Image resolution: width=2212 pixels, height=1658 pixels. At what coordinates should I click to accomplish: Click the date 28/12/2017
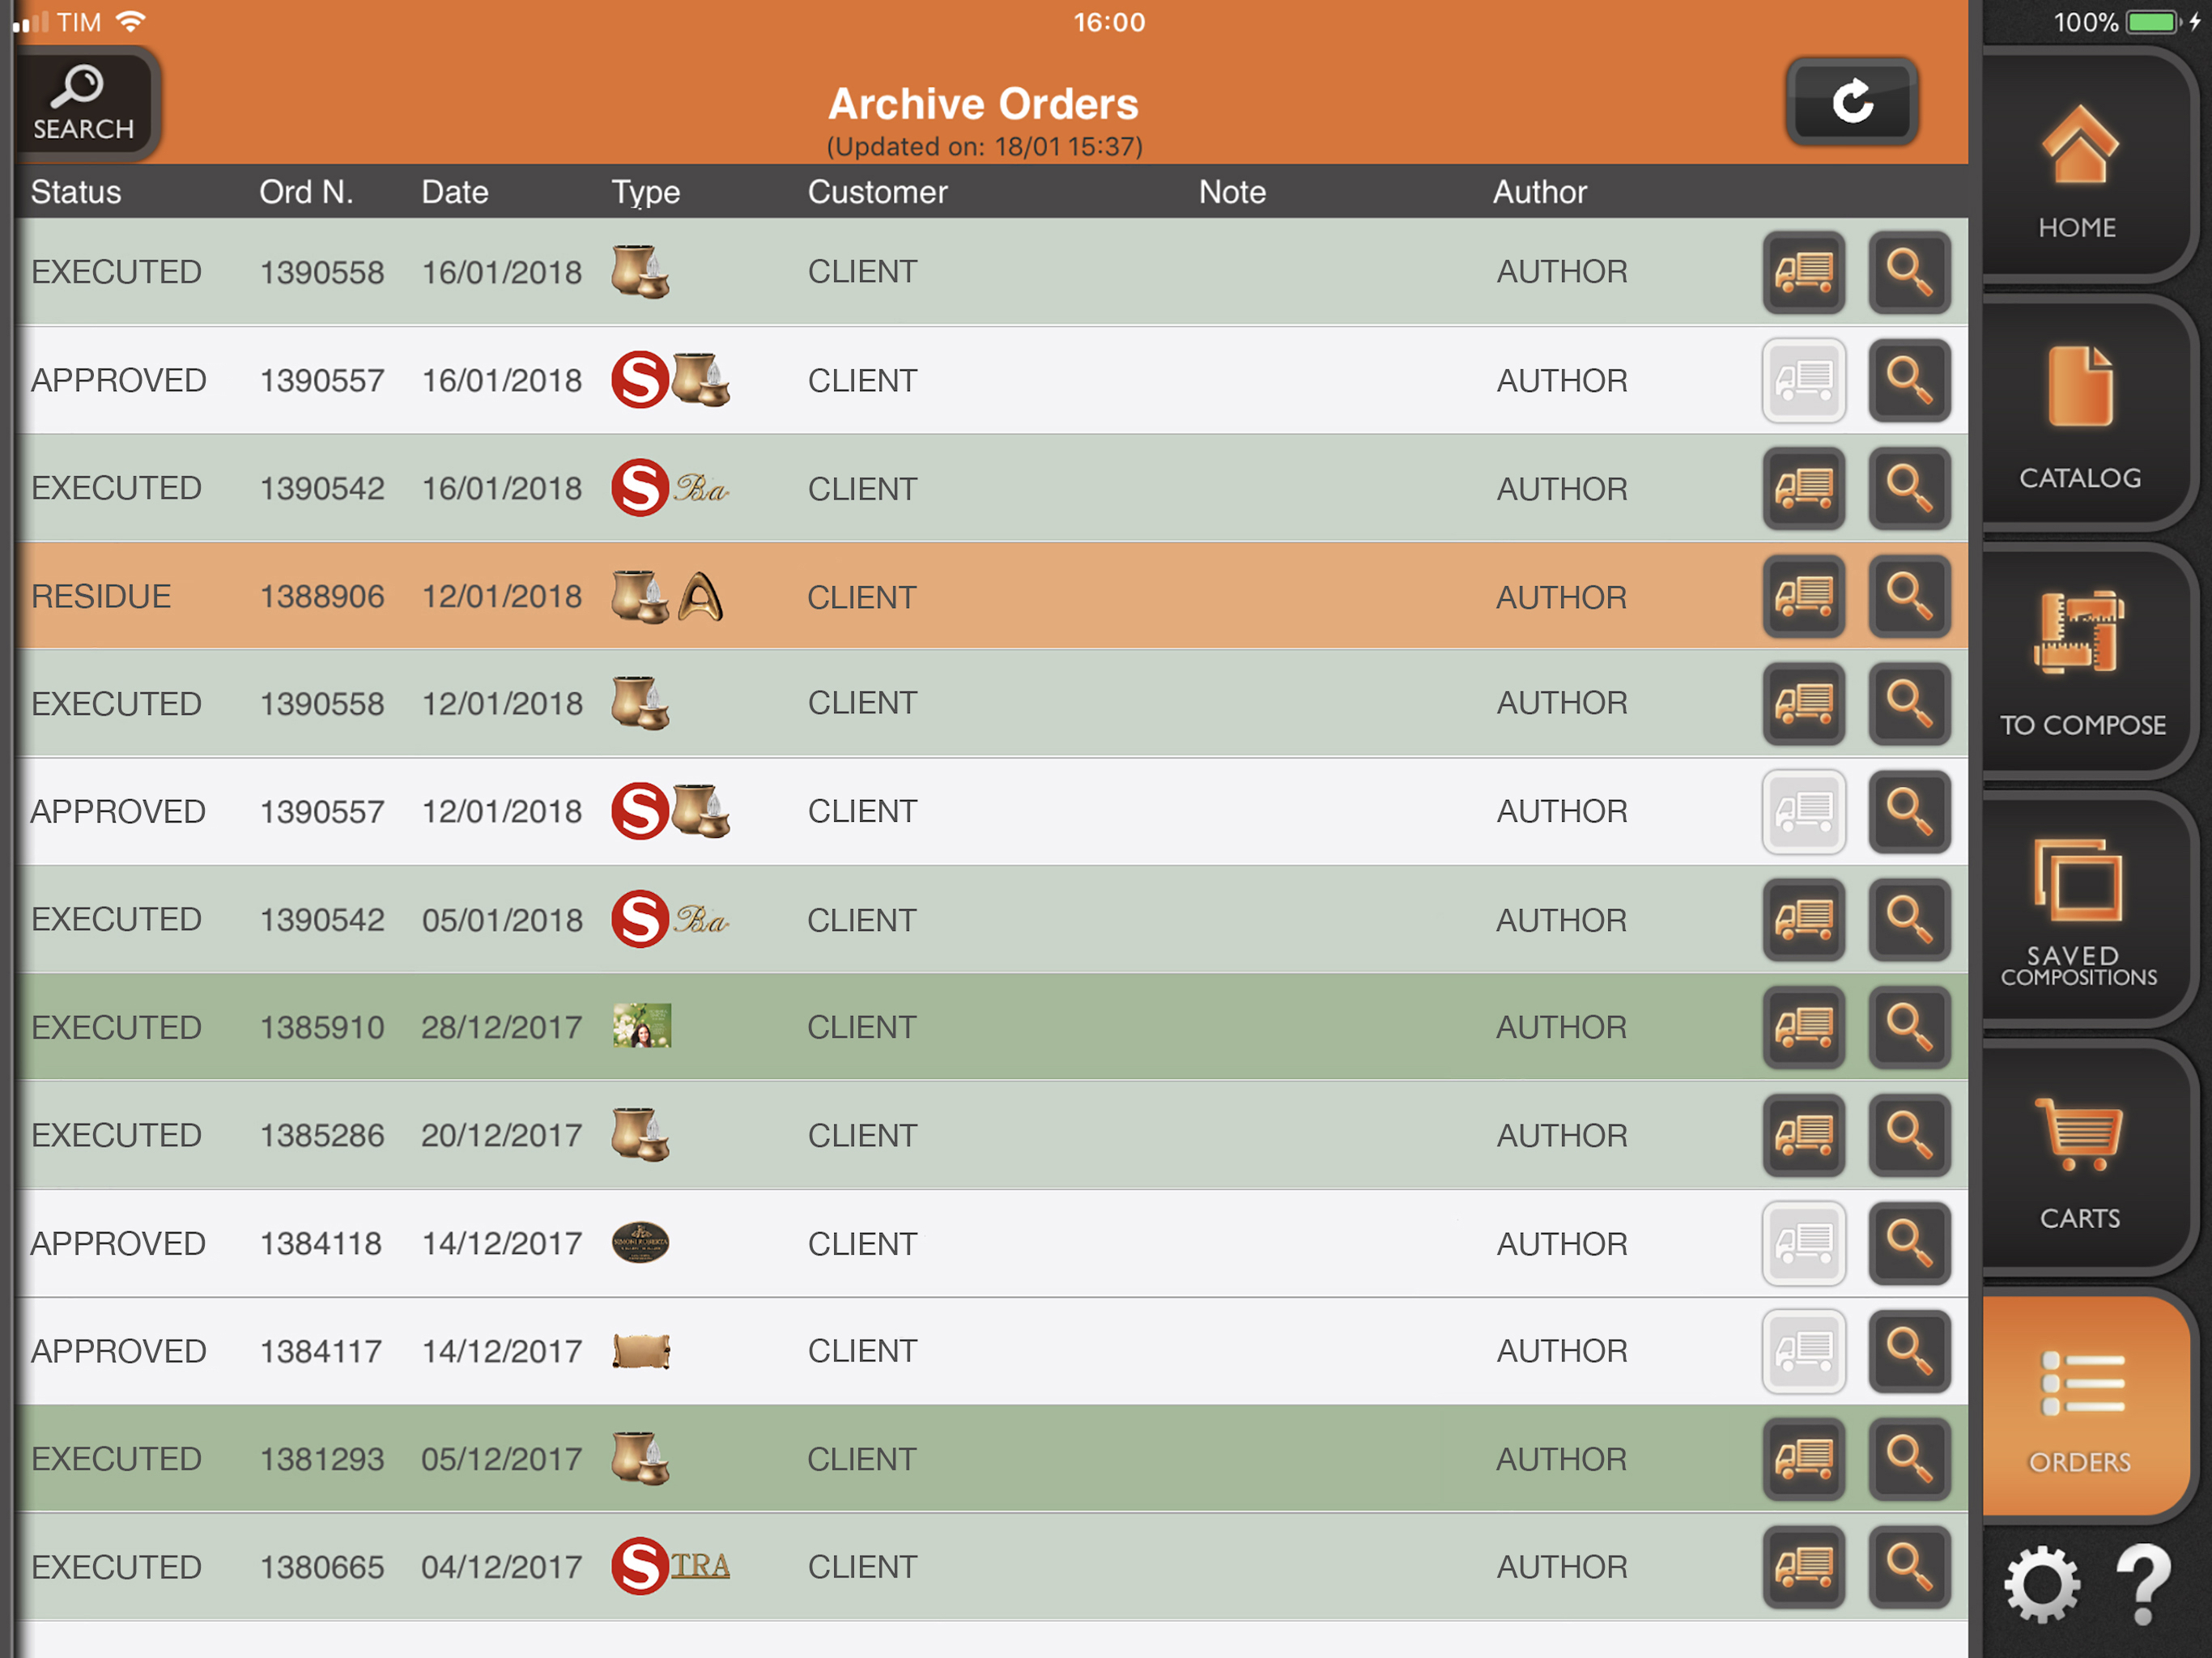coord(502,1028)
